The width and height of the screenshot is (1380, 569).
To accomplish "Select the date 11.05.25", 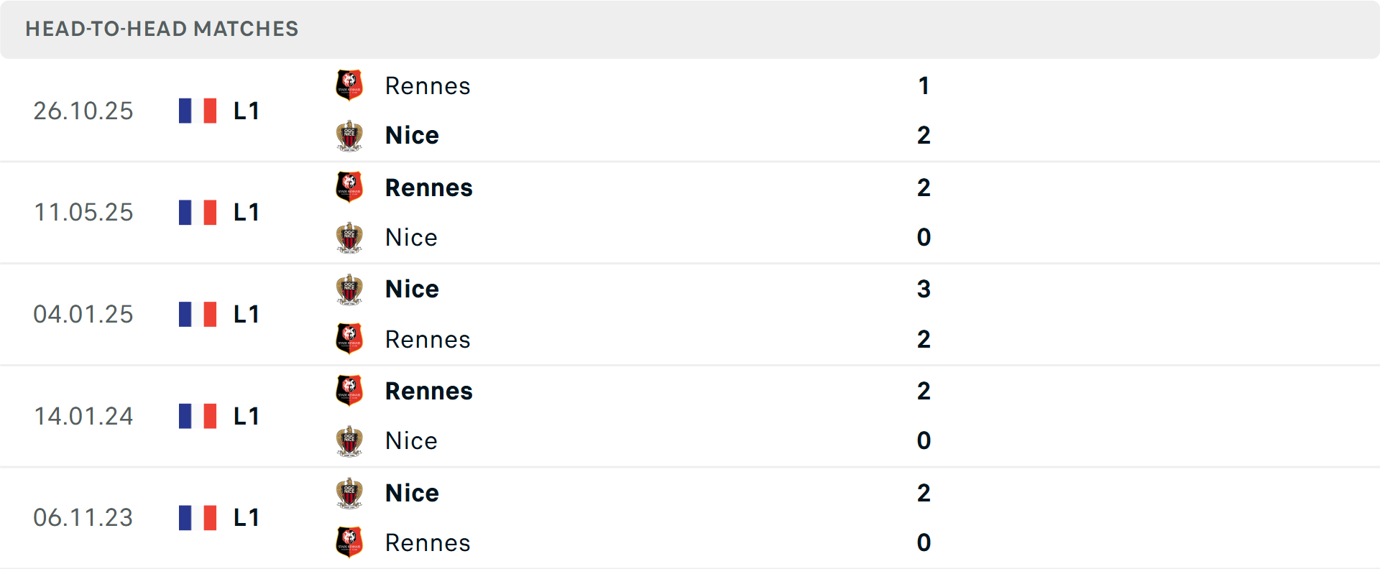I will [x=83, y=213].
